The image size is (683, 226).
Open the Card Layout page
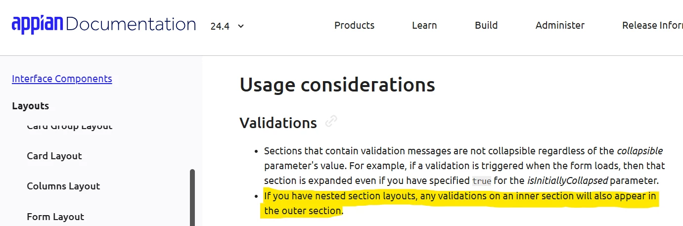tap(54, 156)
